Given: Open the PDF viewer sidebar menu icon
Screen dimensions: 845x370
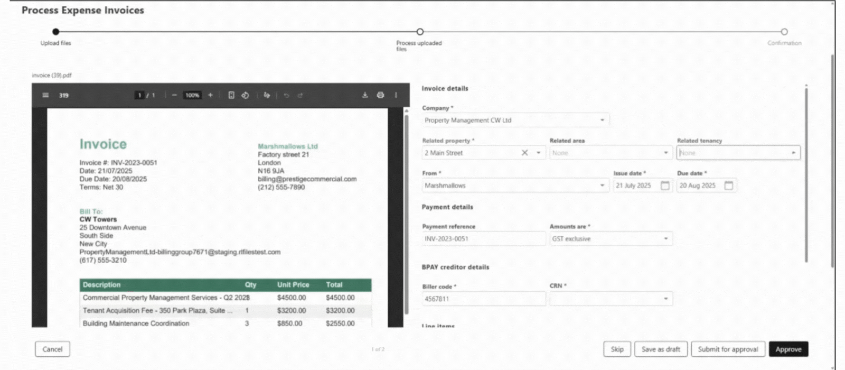Looking at the screenshot, I should pos(45,95).
